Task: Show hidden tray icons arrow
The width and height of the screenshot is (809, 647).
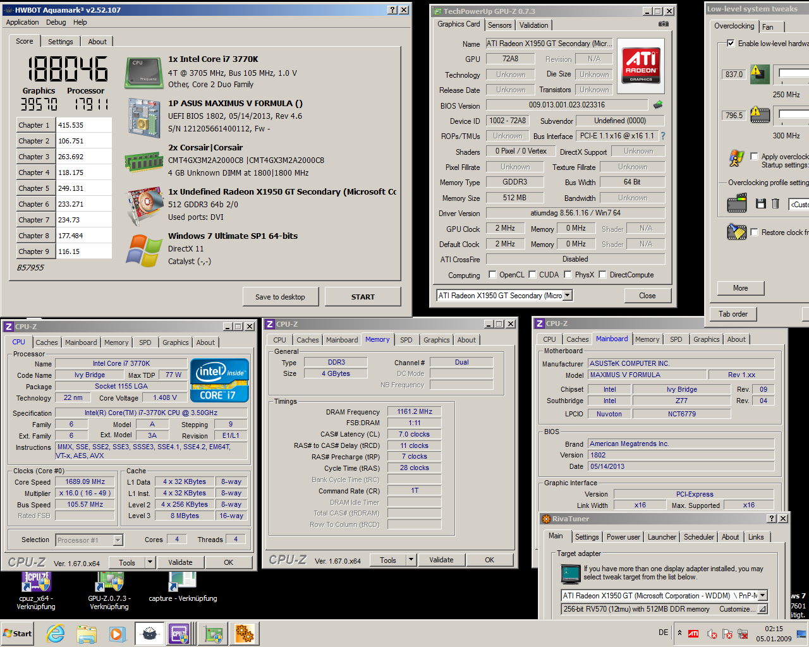Action: [x=679, y=632]
